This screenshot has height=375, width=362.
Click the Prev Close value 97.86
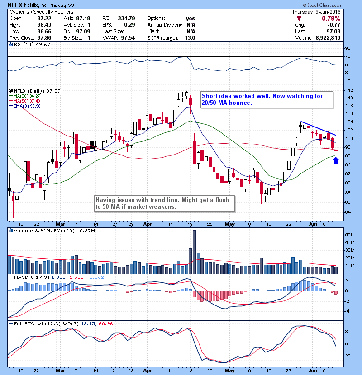coord(44,38)
